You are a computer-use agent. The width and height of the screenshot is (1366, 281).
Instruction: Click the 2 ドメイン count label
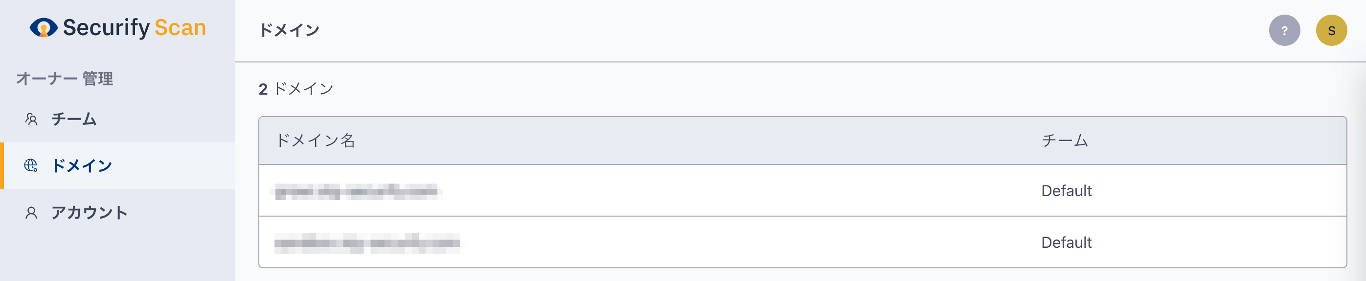pyautogui.click(x=296, y=89)
